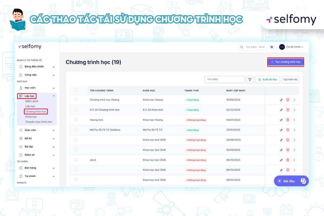Click the Selfomy logo in sidebar
The height and width of the screenshot is (216, 324).
pos(30,47)
